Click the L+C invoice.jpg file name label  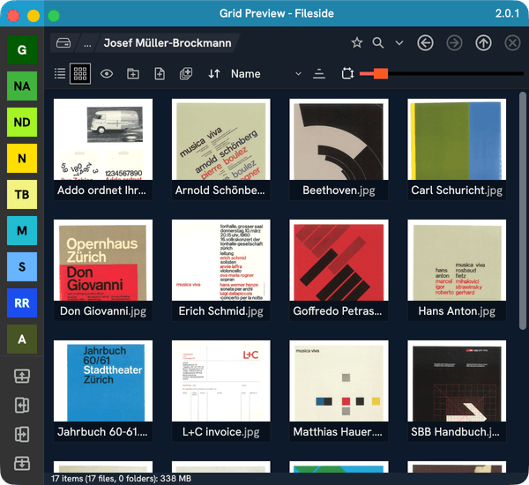coord(221,432)
